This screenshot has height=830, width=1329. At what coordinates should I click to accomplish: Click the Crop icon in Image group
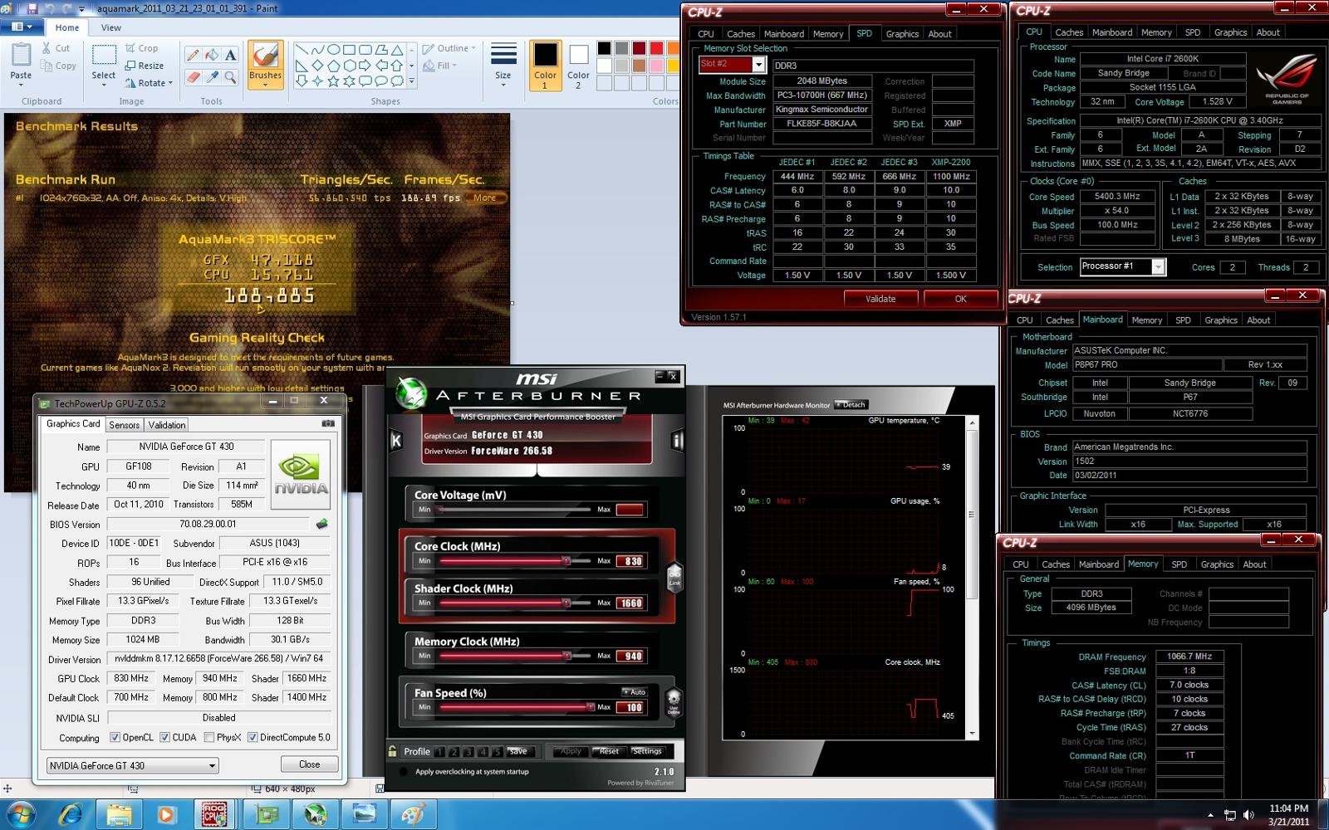click(x=130, y=48)
